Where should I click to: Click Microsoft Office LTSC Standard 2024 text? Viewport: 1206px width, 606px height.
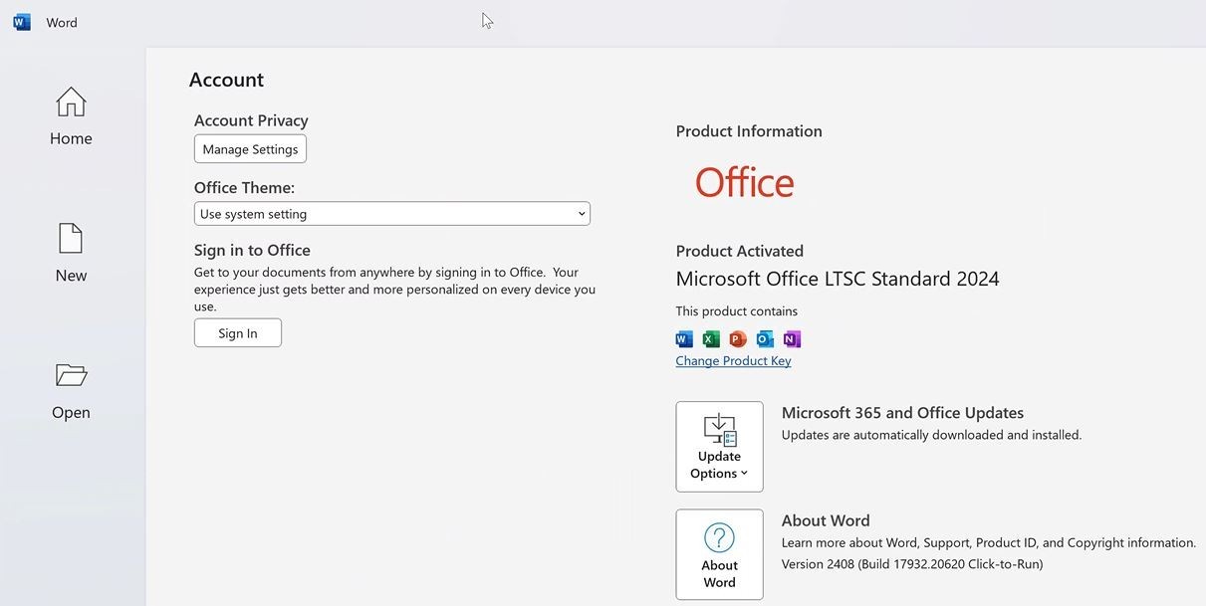point(838,279)
